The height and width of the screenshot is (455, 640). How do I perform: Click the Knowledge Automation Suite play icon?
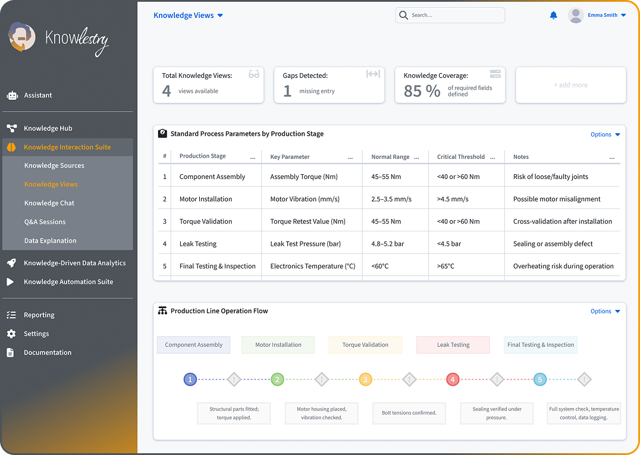(10, 282)
